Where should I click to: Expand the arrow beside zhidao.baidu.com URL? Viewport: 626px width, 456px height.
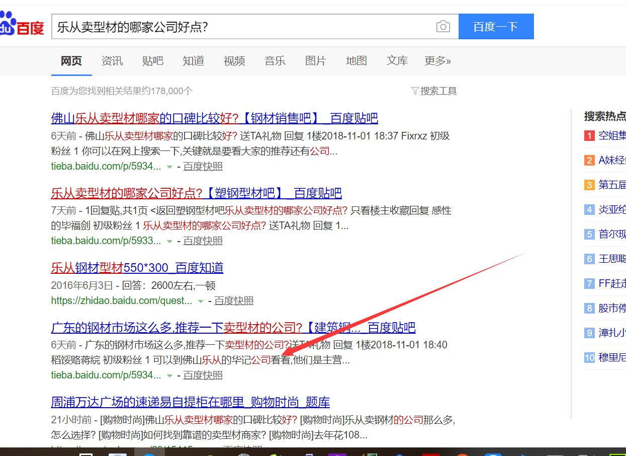(201, 301)
